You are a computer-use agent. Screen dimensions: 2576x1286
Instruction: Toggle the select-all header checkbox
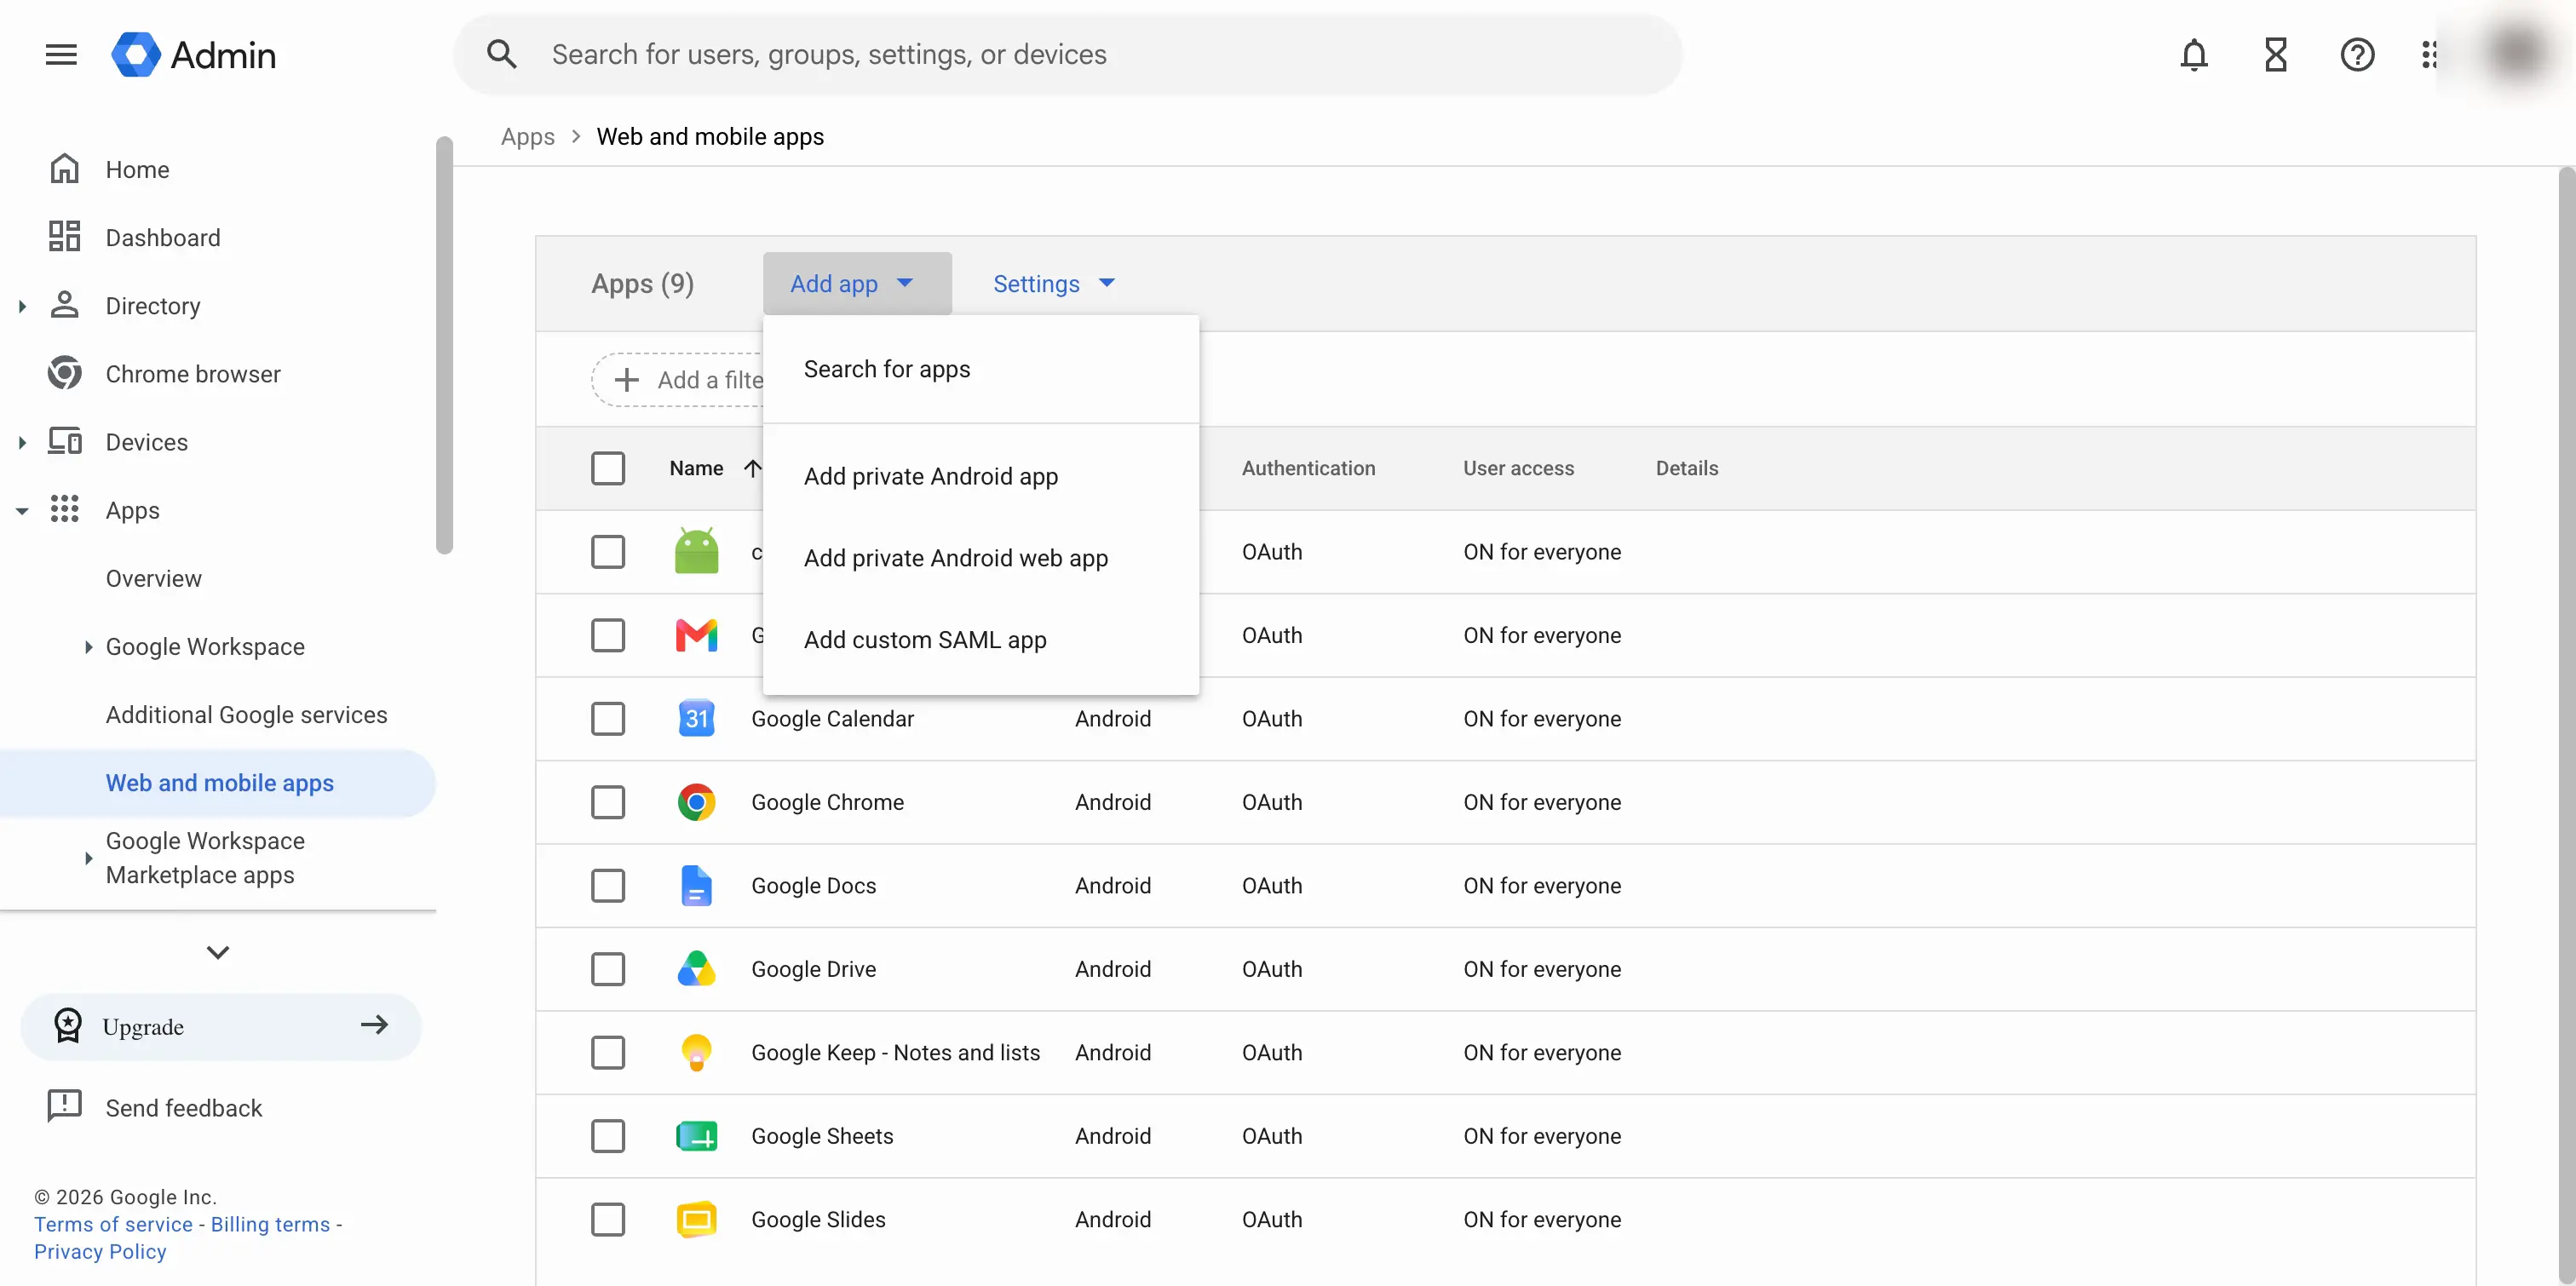point(608,468)
